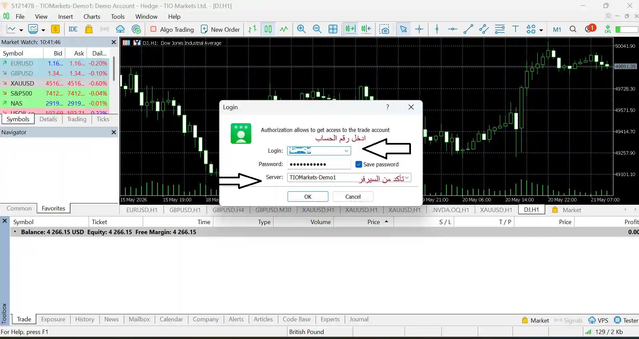Select the text label T tool
Viewport: 639px width, 339px height.
click(515, 29)
